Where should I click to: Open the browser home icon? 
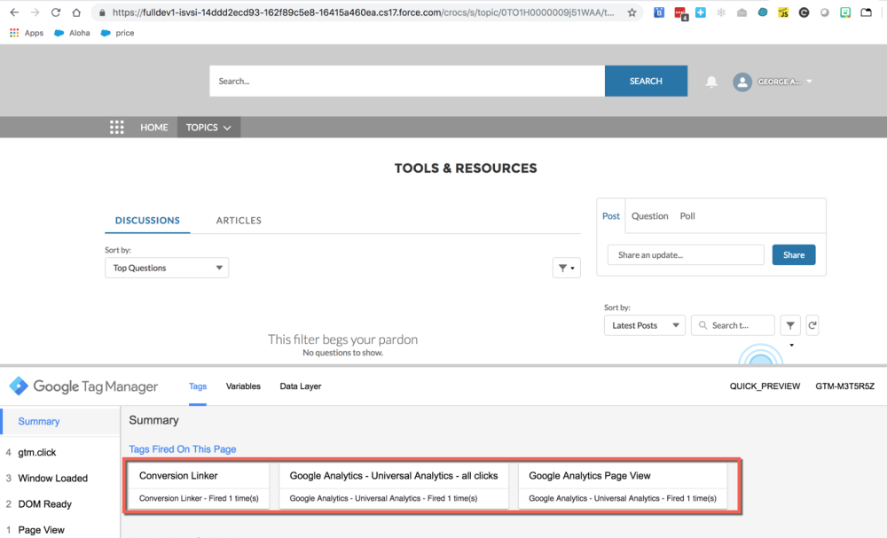coord(76,12)
